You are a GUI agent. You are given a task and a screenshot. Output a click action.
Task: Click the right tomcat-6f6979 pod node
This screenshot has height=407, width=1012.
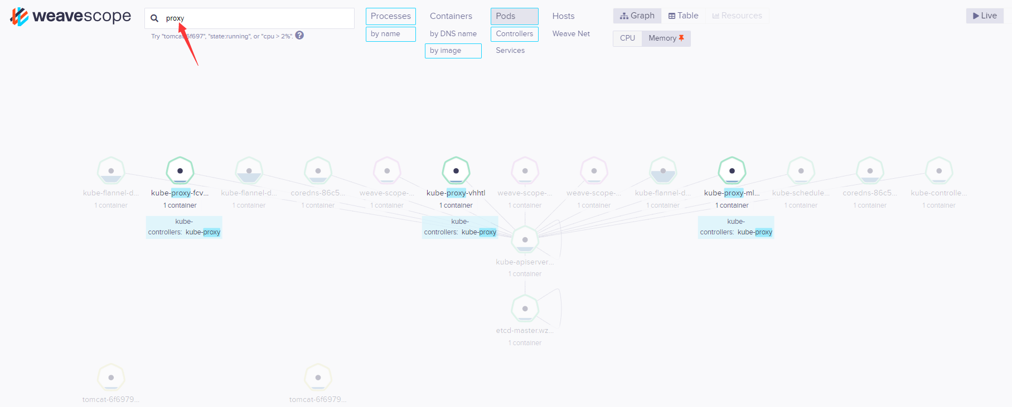(x=318, y=377)
